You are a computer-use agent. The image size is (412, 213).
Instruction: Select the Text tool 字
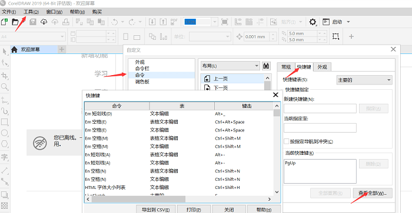click(x=5, y=157)
